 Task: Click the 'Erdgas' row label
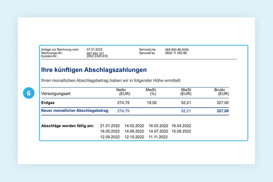48,103
